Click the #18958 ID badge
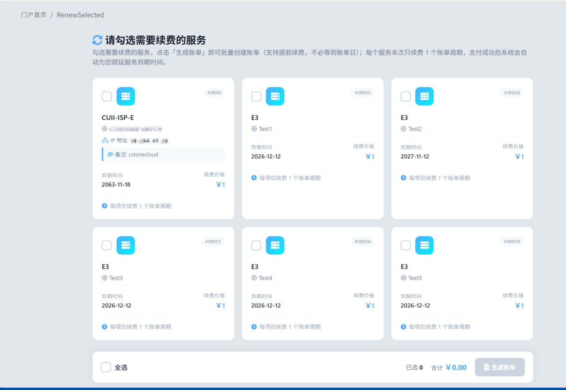 tap(363, 242)
